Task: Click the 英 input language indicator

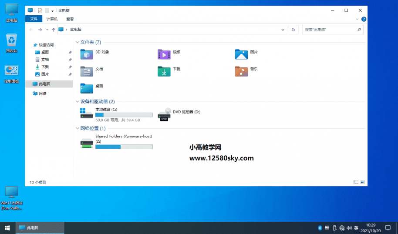Action: 356,228
